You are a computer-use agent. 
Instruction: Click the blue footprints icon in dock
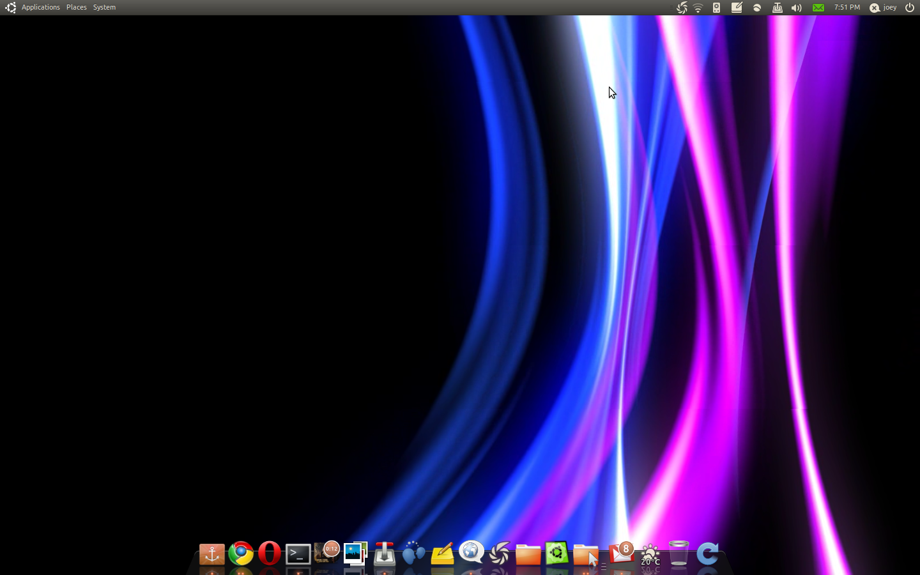pos(413,553)
